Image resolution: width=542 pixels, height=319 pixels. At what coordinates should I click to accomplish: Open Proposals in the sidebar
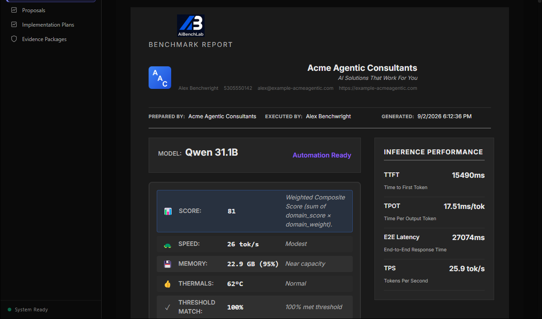(33, 10)
